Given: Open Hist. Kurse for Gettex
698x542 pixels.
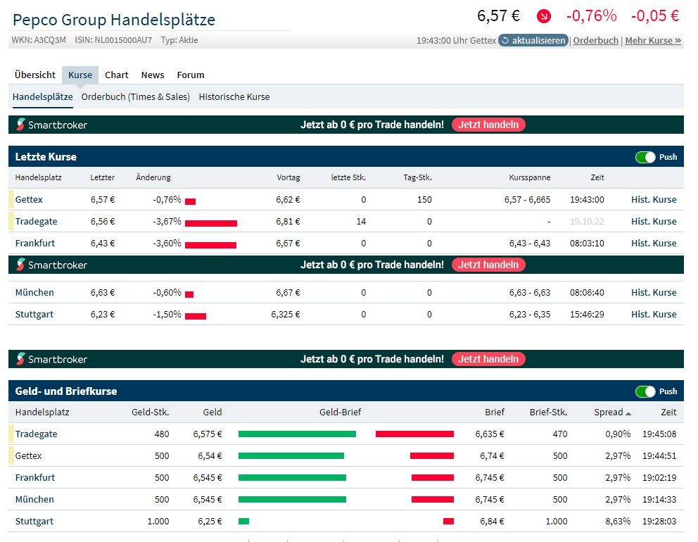Looking at the screenshot, I should click(654, 199).
